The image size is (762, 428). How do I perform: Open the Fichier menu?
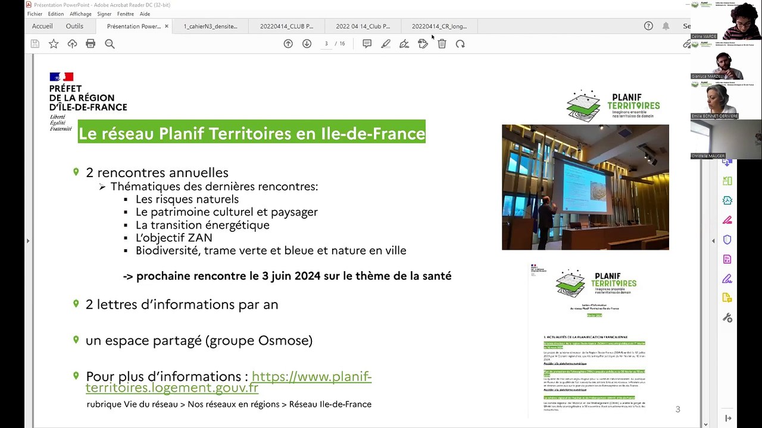[35, 14]
